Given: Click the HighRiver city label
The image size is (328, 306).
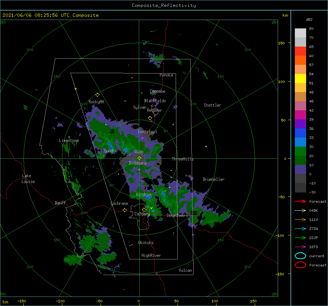Looking at the screenshot, I should (151, 255).
